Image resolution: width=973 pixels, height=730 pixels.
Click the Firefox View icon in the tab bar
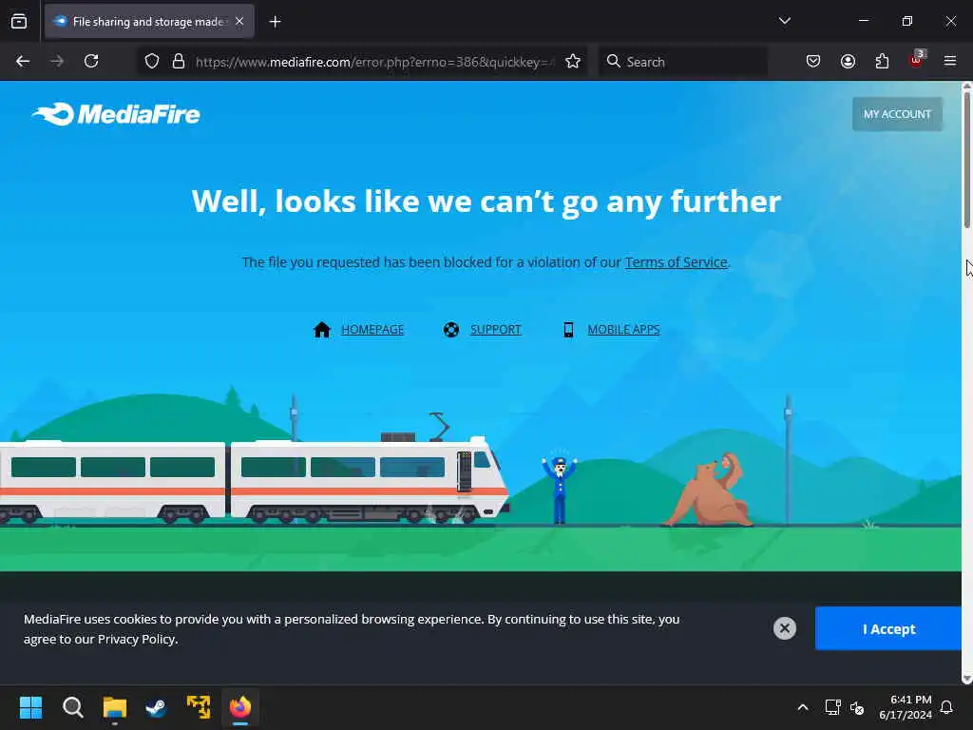pyautogui.click(x=19, y=22)
